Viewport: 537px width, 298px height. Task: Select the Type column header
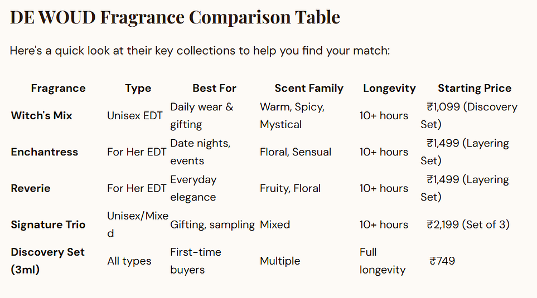pos(138,88)
